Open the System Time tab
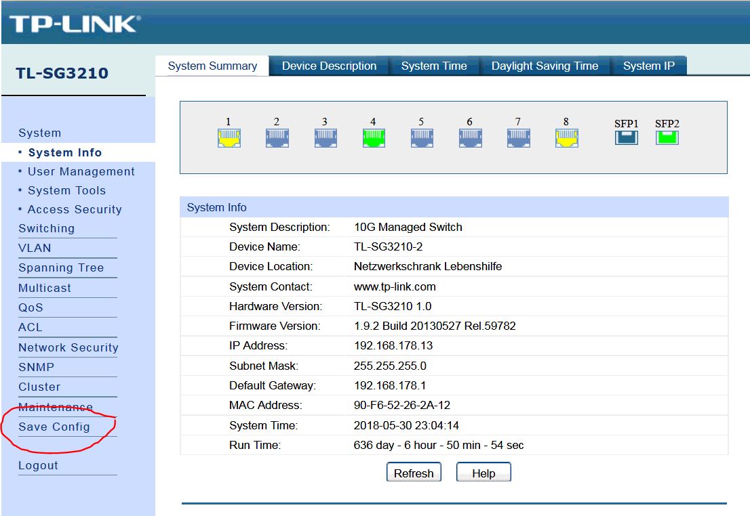The image size is (750, 516). pyautogui.click(x=434, y=66)
